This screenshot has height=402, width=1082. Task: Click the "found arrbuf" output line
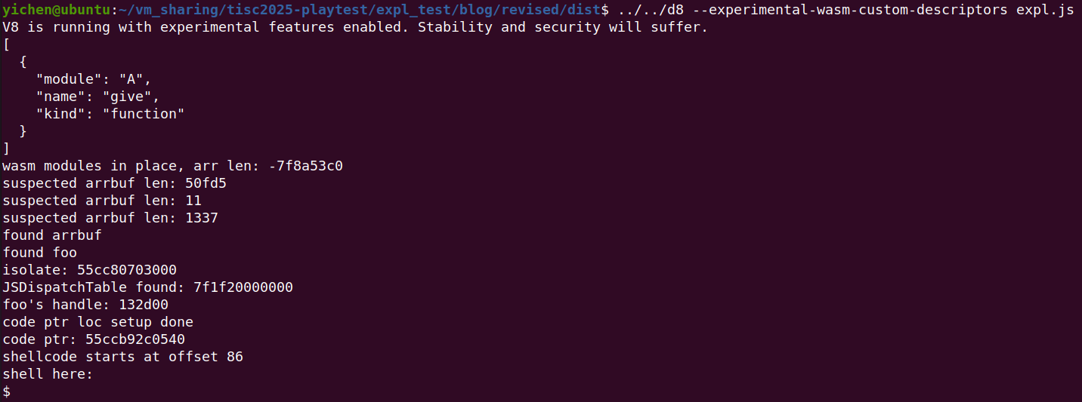click(52, 235)
